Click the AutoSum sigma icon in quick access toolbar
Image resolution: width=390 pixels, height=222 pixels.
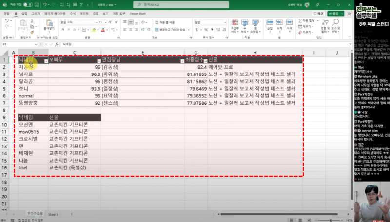[x=81, y=5]
